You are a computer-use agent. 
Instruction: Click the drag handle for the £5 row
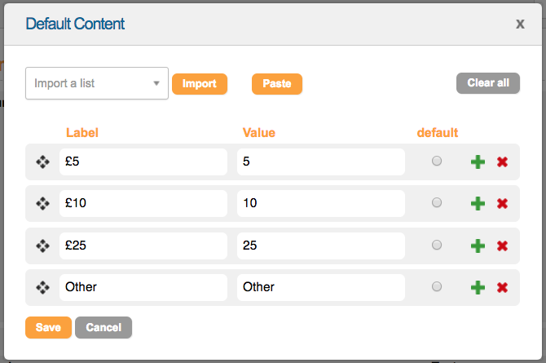click(x=42, y=162)
